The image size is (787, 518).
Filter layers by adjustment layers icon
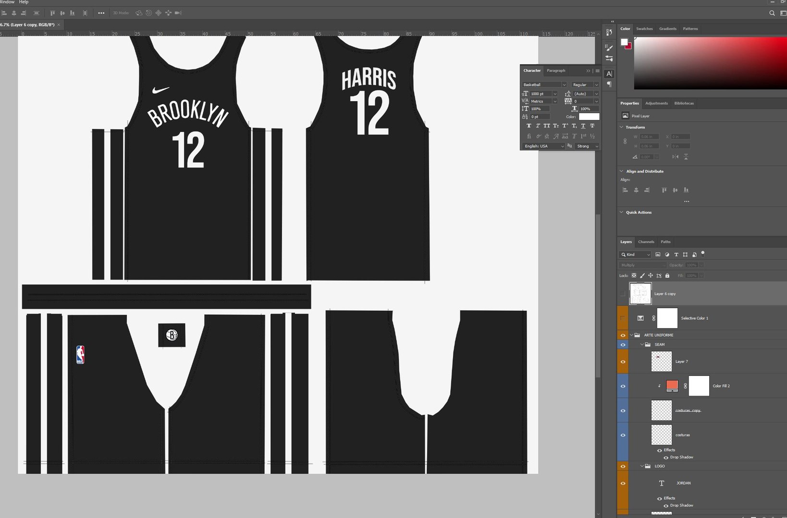(x=667, y=255)
